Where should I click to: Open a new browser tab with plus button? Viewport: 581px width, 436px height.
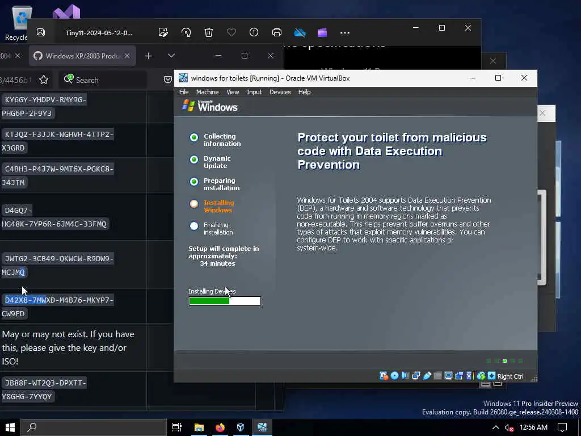tap(149, 56)
